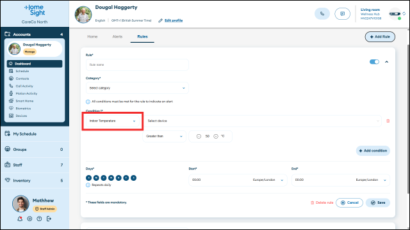Open settings gear icon below Mathhew
The height and width of the screenshot is (230, 410).
(29, 218)
